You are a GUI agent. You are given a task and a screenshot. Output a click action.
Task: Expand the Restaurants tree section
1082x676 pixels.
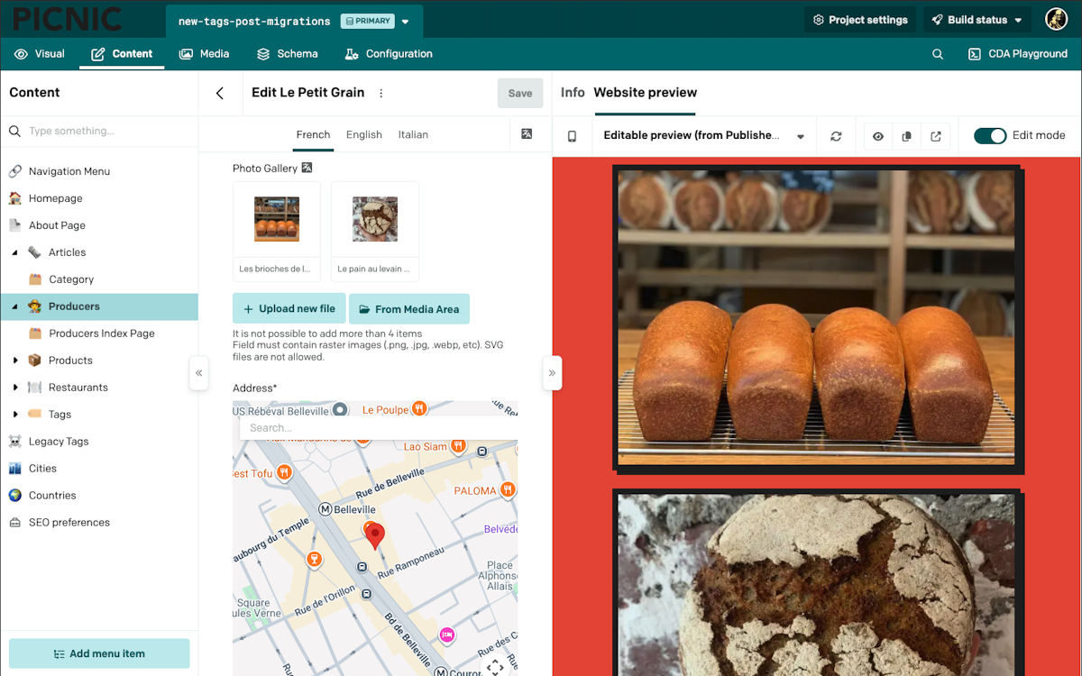pos(15,388)
